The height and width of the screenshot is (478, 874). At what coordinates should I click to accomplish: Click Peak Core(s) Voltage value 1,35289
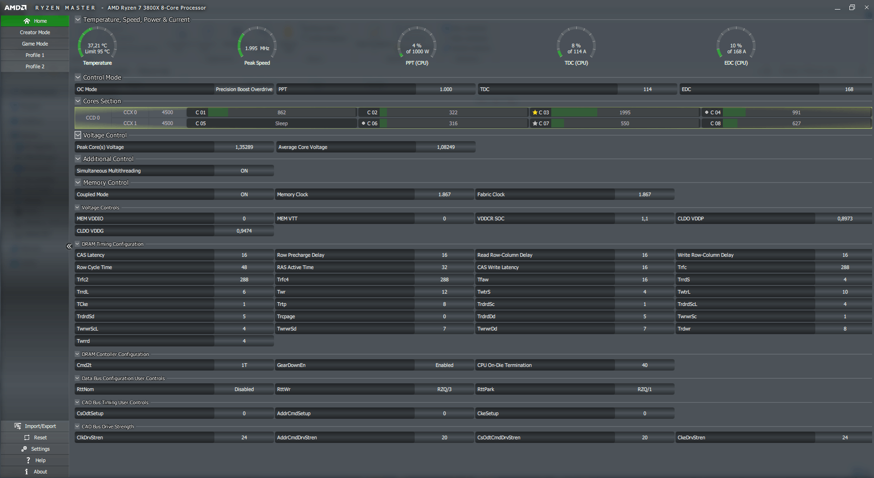[244, 147]
